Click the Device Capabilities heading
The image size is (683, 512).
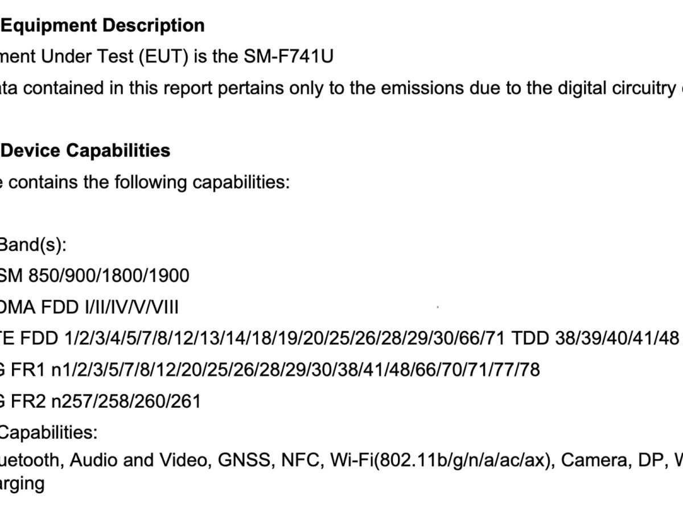point(87,151)
